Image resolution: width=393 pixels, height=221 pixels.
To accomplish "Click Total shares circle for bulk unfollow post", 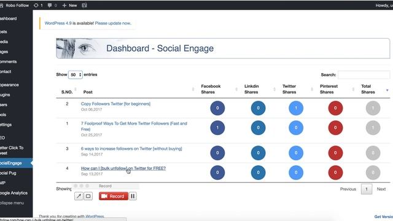I will [373, 173].
